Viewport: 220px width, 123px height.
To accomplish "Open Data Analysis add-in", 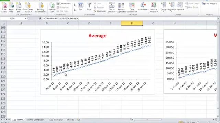I will (x=209, y=4).
